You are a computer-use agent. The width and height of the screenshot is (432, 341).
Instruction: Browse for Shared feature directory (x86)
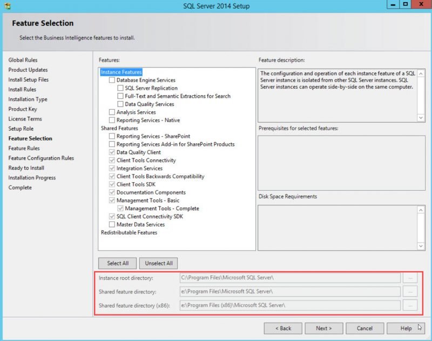tap(410, 305)
